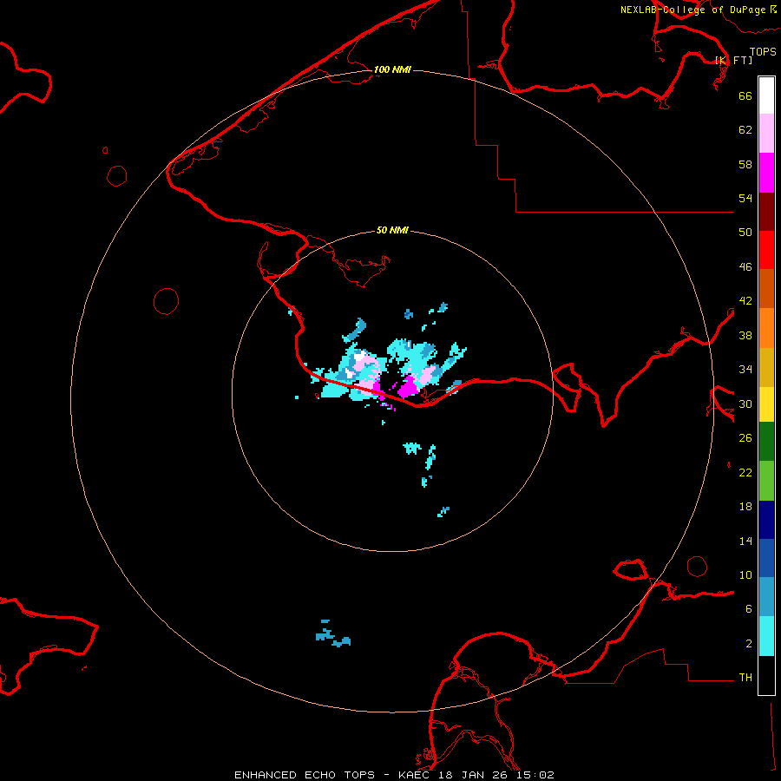Click the '10' legend value
781x781 pixels.
point(745,574)
